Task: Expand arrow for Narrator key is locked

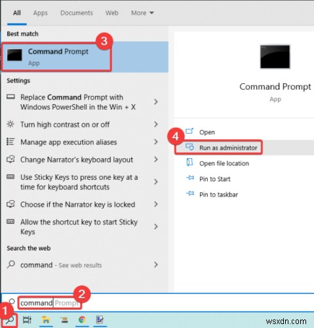Action: coord(155,204)
